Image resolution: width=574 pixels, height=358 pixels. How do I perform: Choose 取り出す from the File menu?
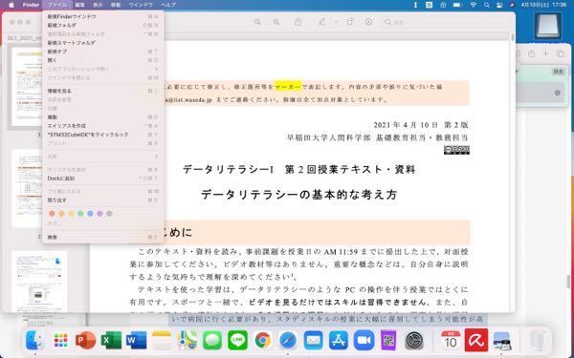point(103,200)
